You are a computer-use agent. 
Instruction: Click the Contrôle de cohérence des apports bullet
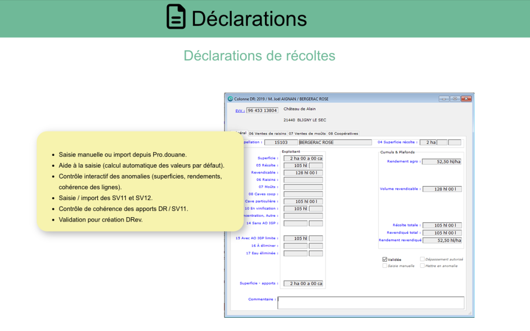point(123,209)
